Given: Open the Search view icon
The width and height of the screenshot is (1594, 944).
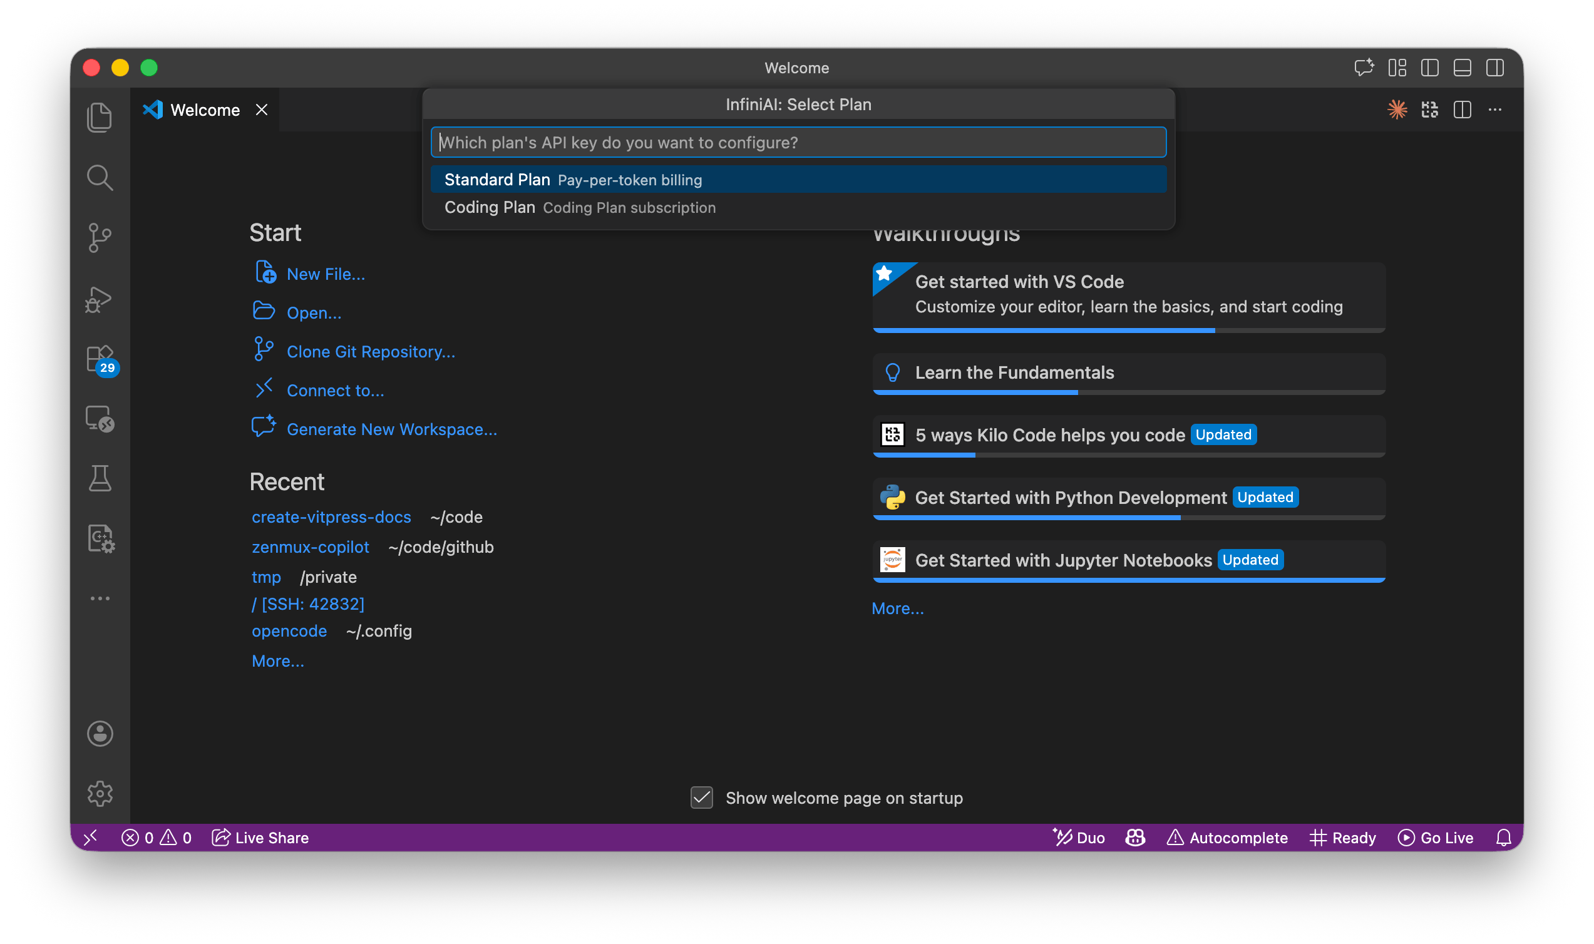Looking at the screenshot, I should pos(99,178).
